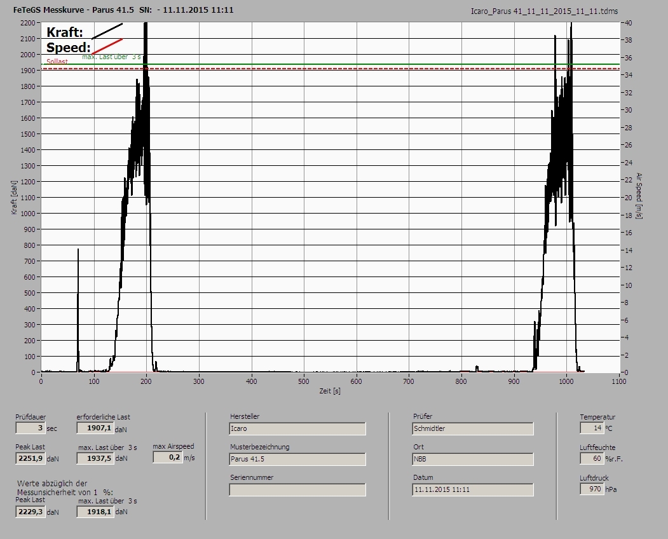Click the 'Ort' label
The image size is (668, 539).
[418, 447]
